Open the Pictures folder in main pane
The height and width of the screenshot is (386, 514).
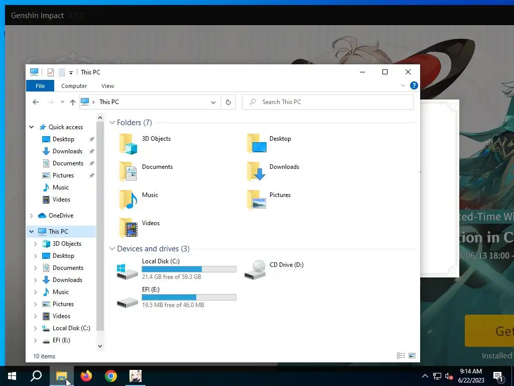click(x=256, y=200)
